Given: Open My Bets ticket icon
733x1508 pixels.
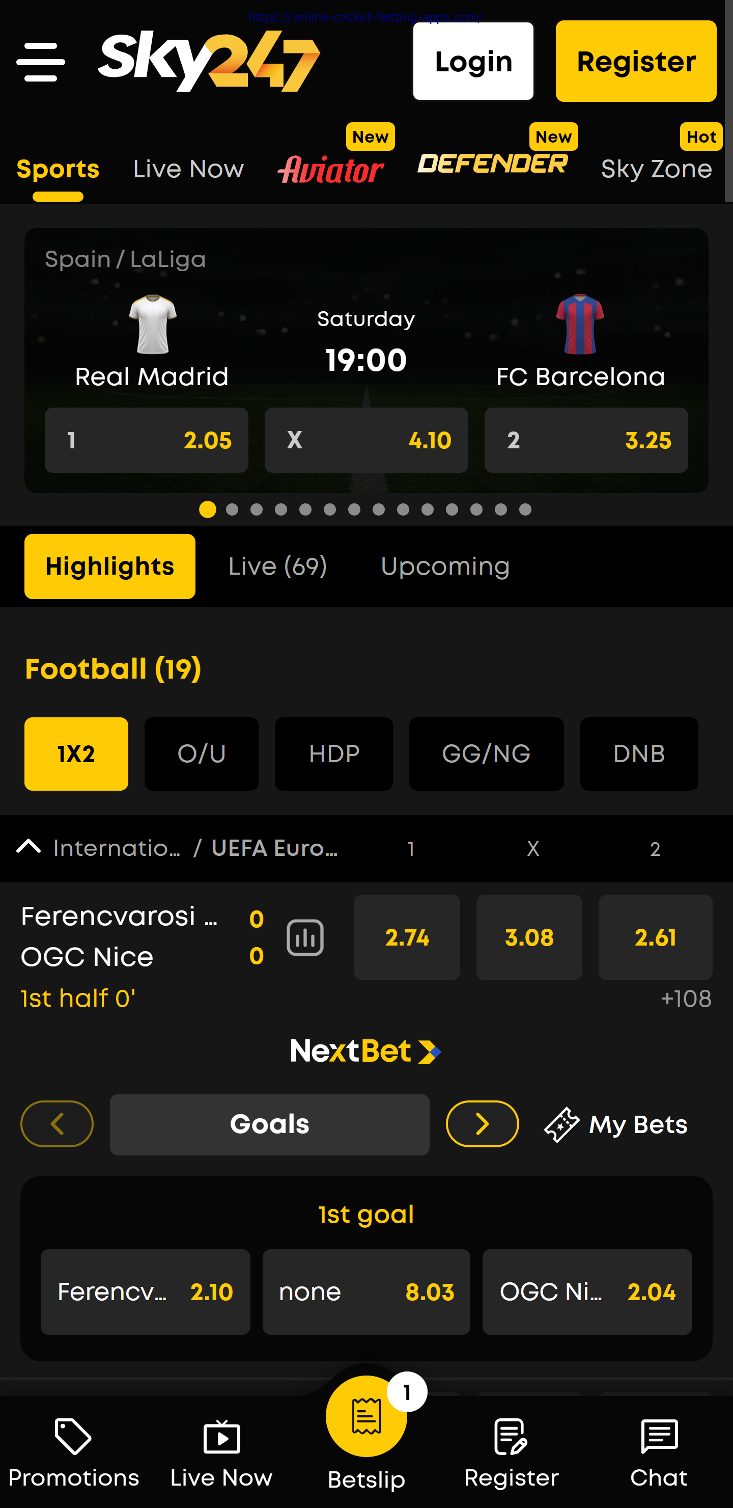Looking at the screenshot, I should pyautogui.click(x=561, y=1124).
